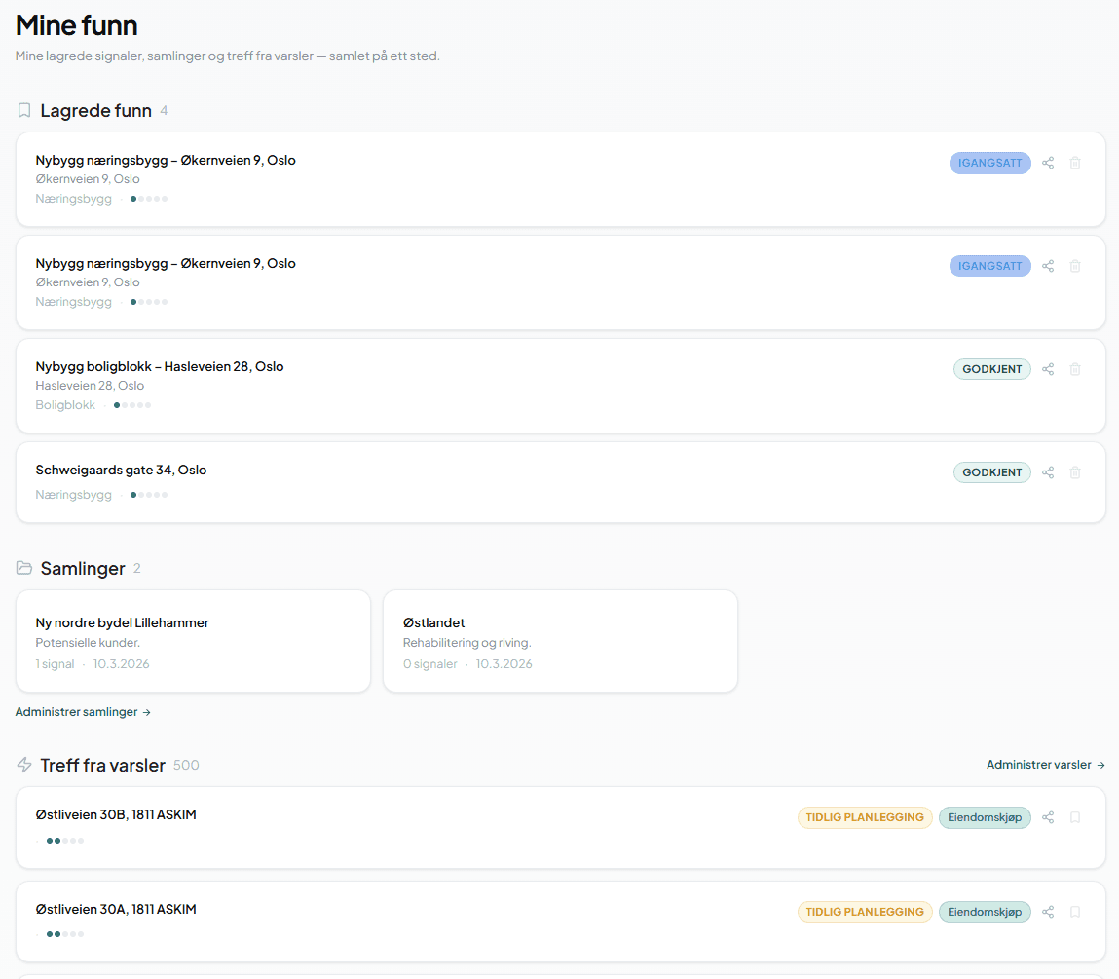The image size is (1119, 979).
Task: Click the progress dots under Schweigaards gate 34
Action: (149, 495)
